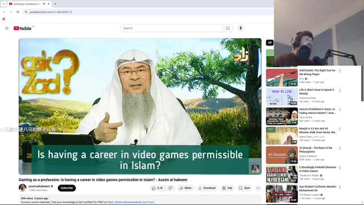Start voice search with microphone icon

241,28
